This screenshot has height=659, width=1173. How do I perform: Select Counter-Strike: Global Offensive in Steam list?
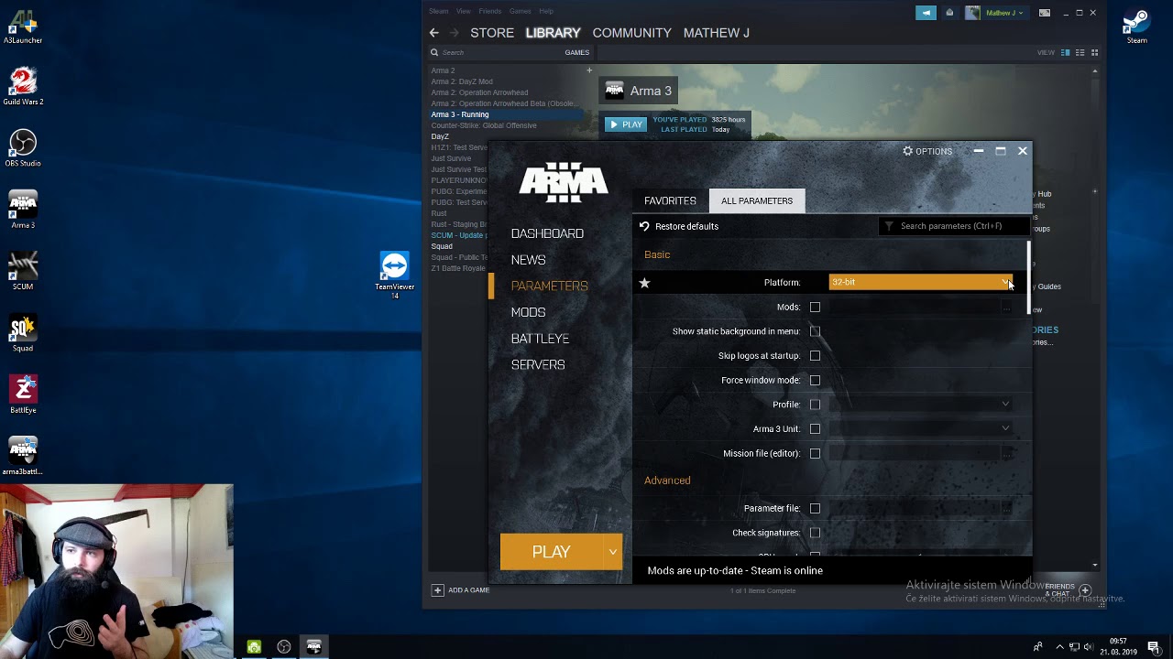coord(484,125)
